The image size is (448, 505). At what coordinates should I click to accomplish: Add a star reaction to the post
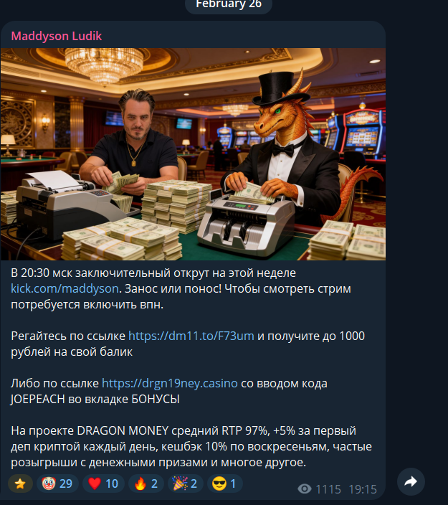point(20,483)
